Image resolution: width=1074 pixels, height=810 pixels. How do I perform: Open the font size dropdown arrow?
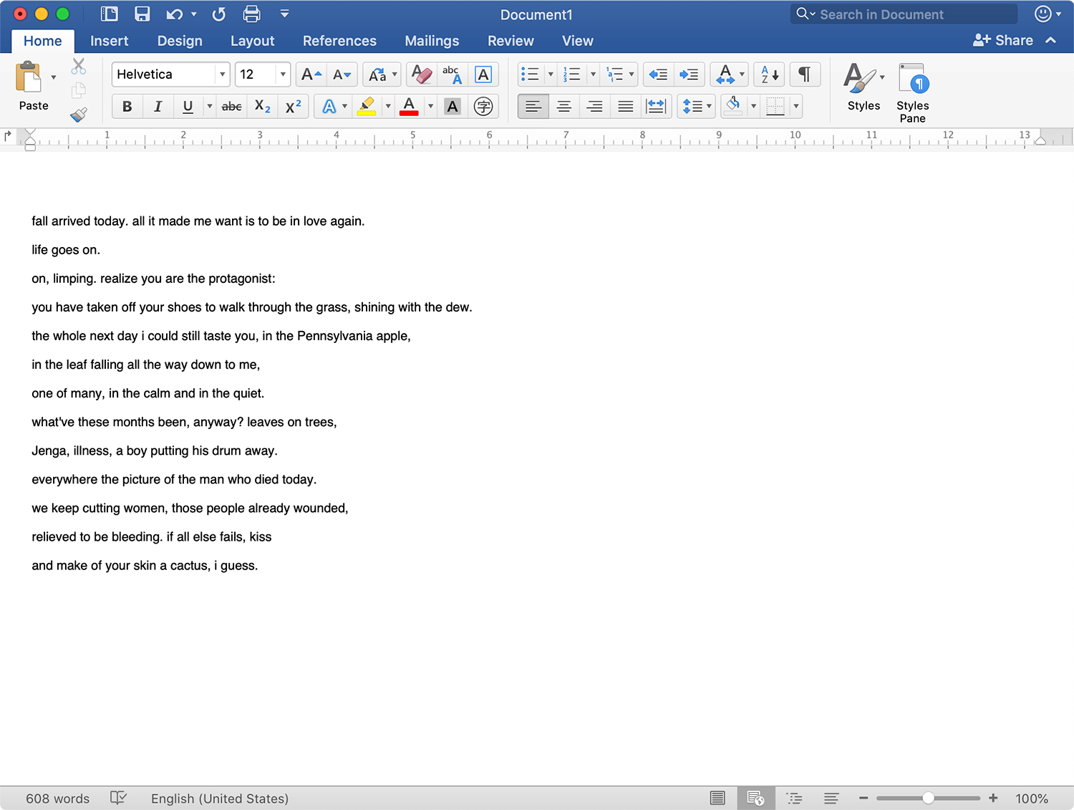[x=283, y=74]
